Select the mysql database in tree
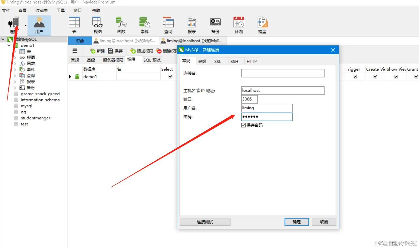This screenshot has height=248, width=419. pyautogui.click(x=23, y=106)
